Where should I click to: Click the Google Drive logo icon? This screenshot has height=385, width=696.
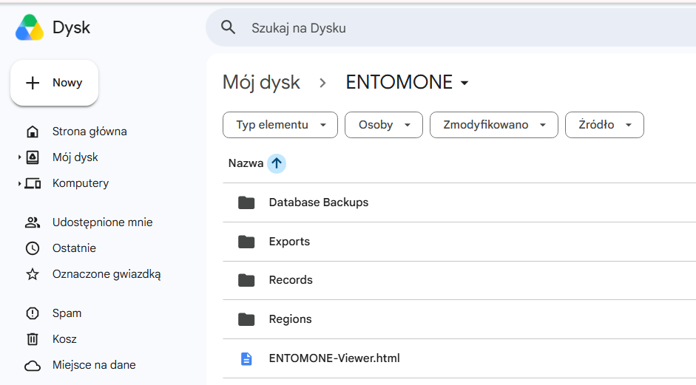click(x=30, y=27)
